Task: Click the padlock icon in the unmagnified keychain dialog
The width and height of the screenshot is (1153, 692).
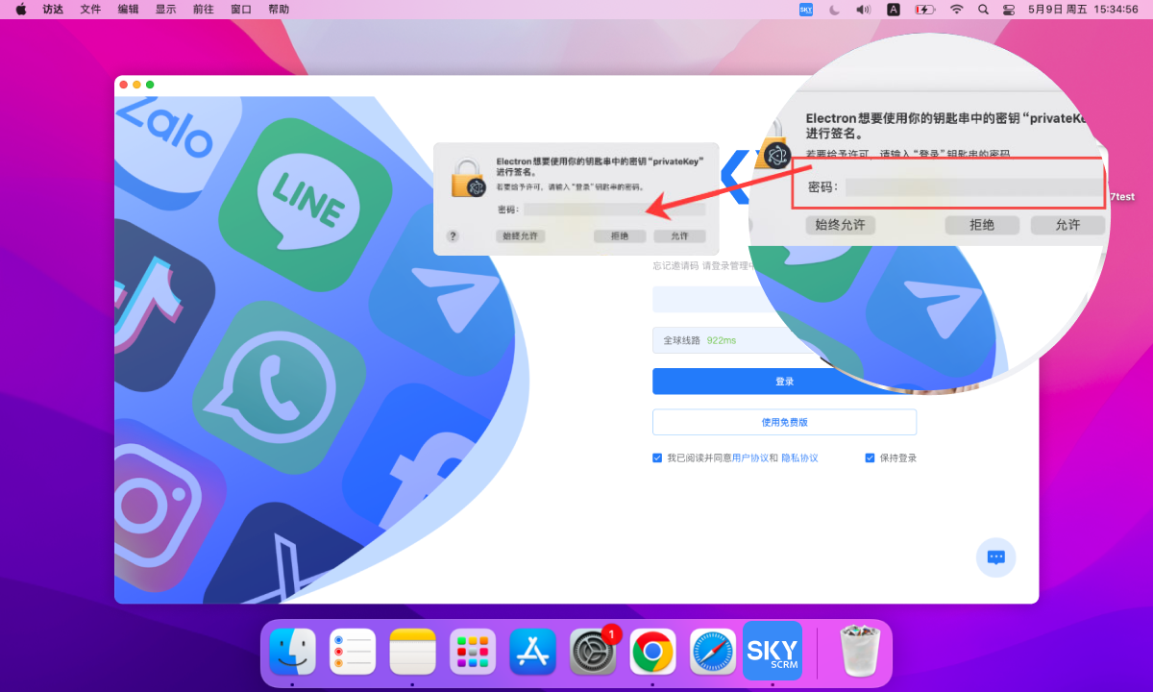Action: [x=469, y=179]
